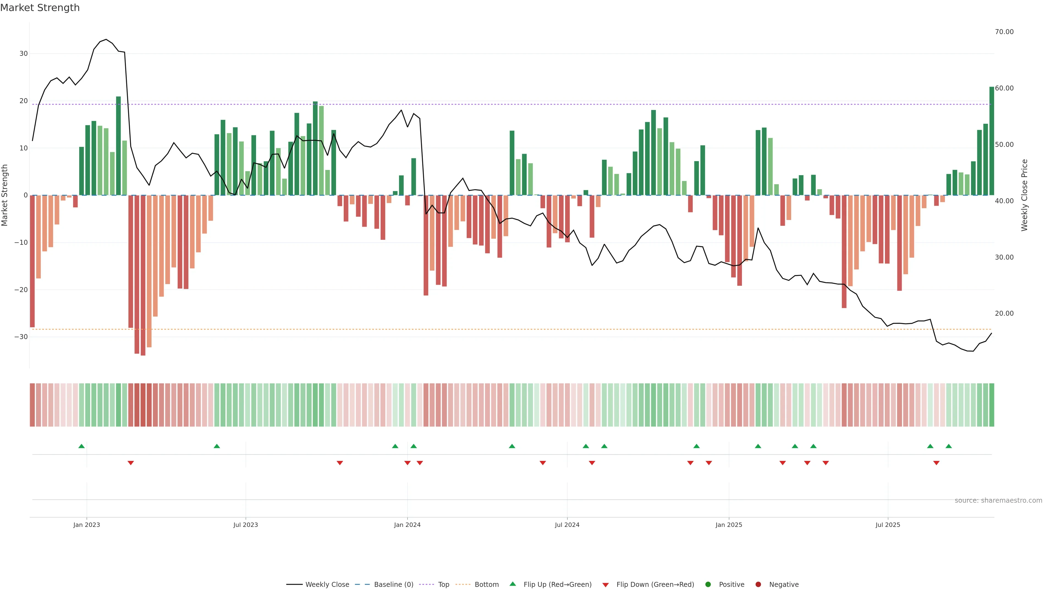Click the 'Market Strength' chart title

coord(40,8)
